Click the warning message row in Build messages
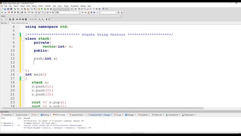This screenshot has width=241, height=136. (53, 125)
